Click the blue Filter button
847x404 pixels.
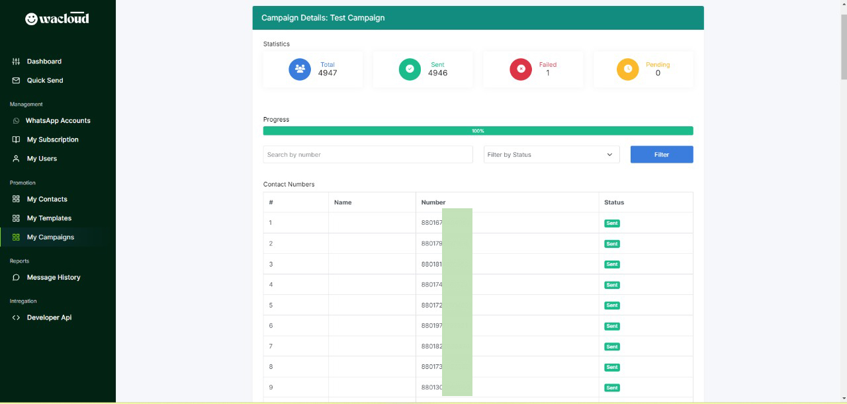click(662, 155)
